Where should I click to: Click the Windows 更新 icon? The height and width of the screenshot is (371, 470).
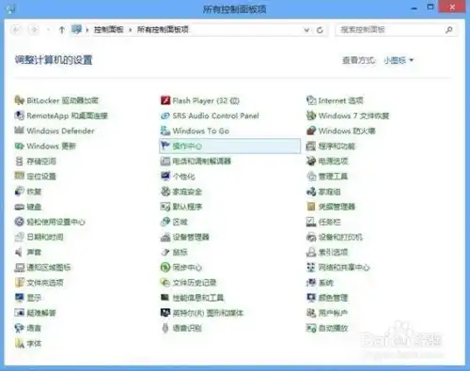(x=20, y=146)
